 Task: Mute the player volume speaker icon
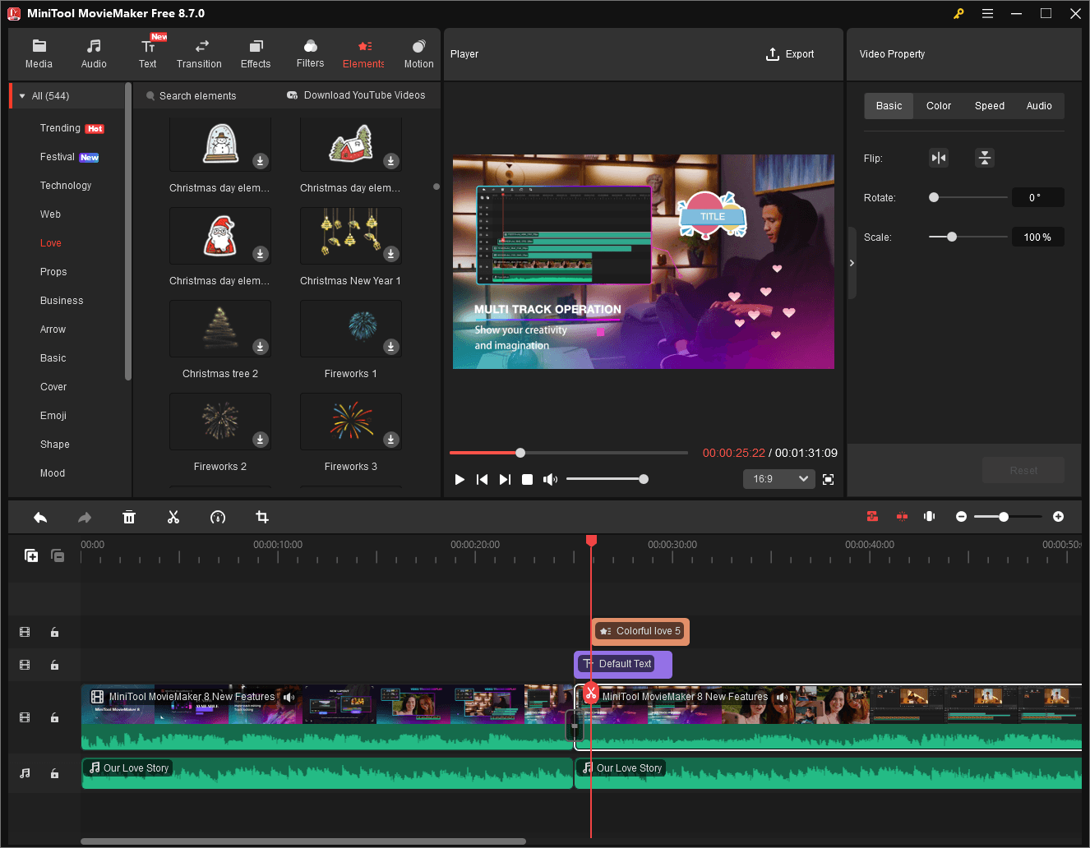pos(550,479)
